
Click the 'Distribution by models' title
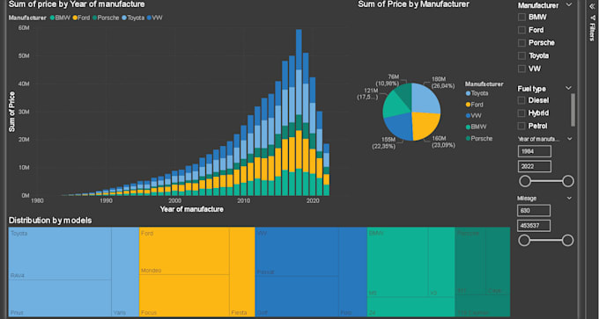click(50, 221)
